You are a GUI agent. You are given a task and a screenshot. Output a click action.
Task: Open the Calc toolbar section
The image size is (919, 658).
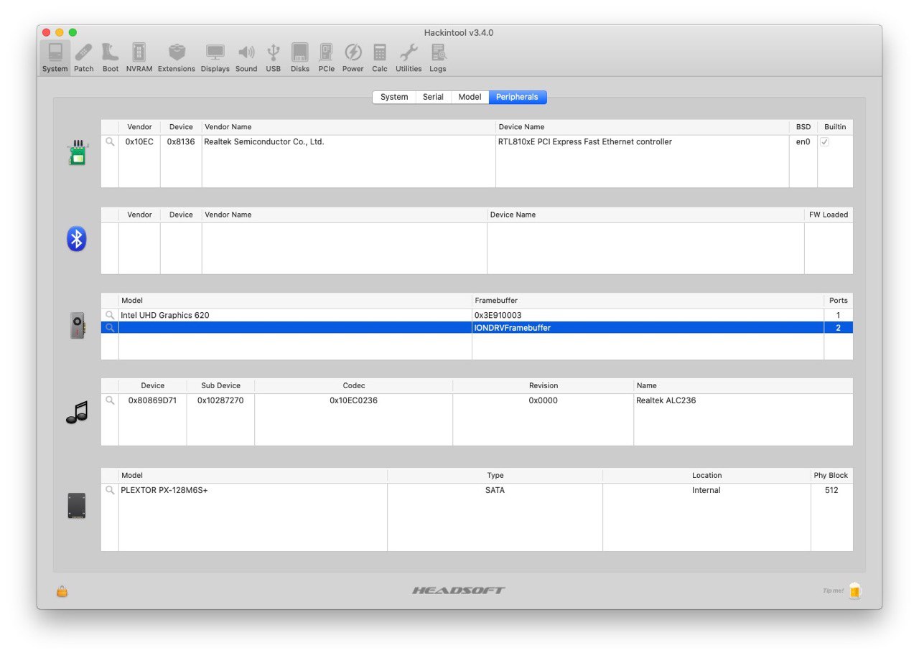(380, 58)
